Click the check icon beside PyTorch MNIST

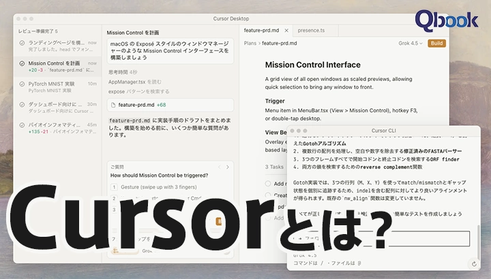22,84
